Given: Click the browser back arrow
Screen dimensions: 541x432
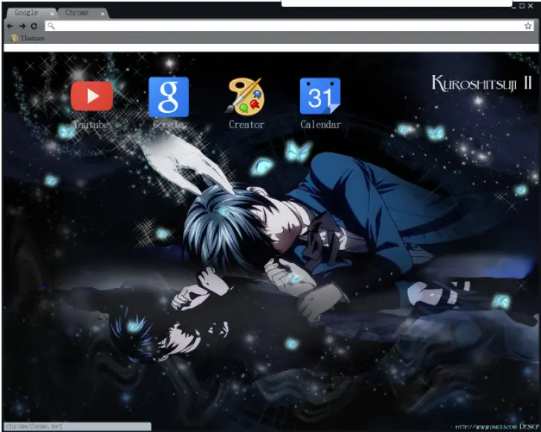Looking at the screenshot, I should [x=10, y=26].
